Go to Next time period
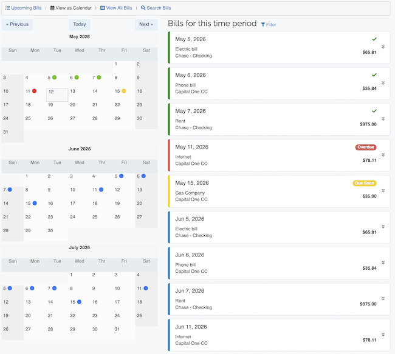Viewport: 395px width, 354px height. (146, 24)
